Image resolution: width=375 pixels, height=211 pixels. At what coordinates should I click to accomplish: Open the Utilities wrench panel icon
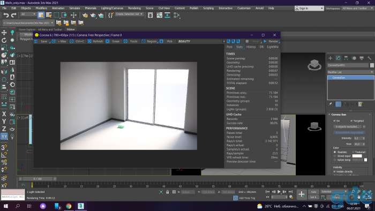tap(370, 58)
